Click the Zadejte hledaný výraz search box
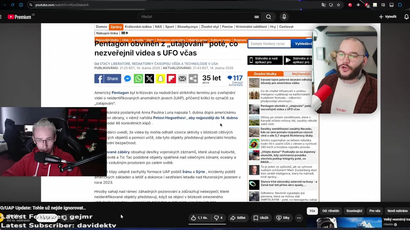Screen dimensions: 410x230 269,44
